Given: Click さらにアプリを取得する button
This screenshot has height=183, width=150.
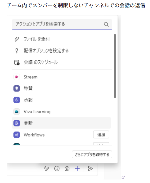Looking at the screenshot, I should pos(92,155).
